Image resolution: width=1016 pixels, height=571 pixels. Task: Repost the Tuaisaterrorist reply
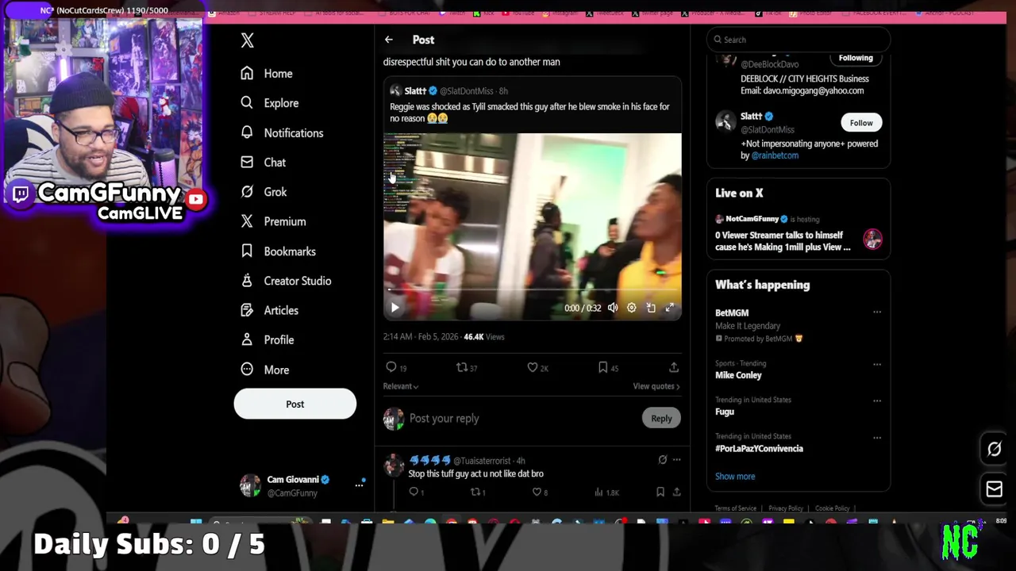point(475,492)
